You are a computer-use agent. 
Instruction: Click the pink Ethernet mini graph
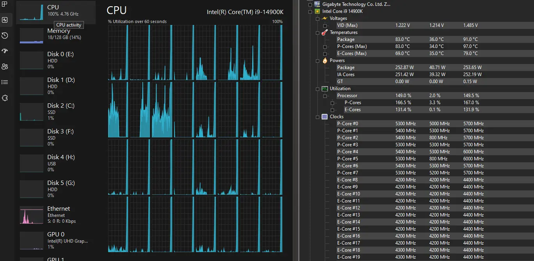click(x=32, y=215)
